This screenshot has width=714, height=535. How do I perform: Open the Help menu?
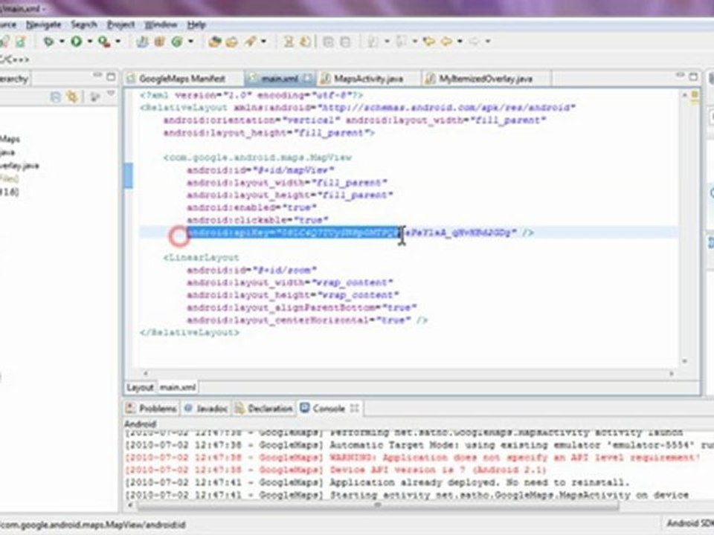[196, 25]
